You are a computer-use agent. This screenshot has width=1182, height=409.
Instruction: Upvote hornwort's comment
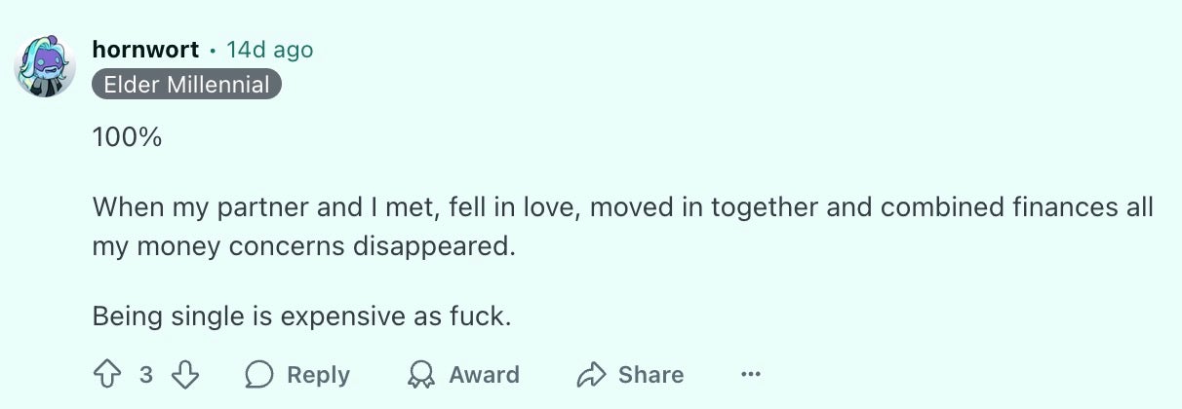coord(105,375)
